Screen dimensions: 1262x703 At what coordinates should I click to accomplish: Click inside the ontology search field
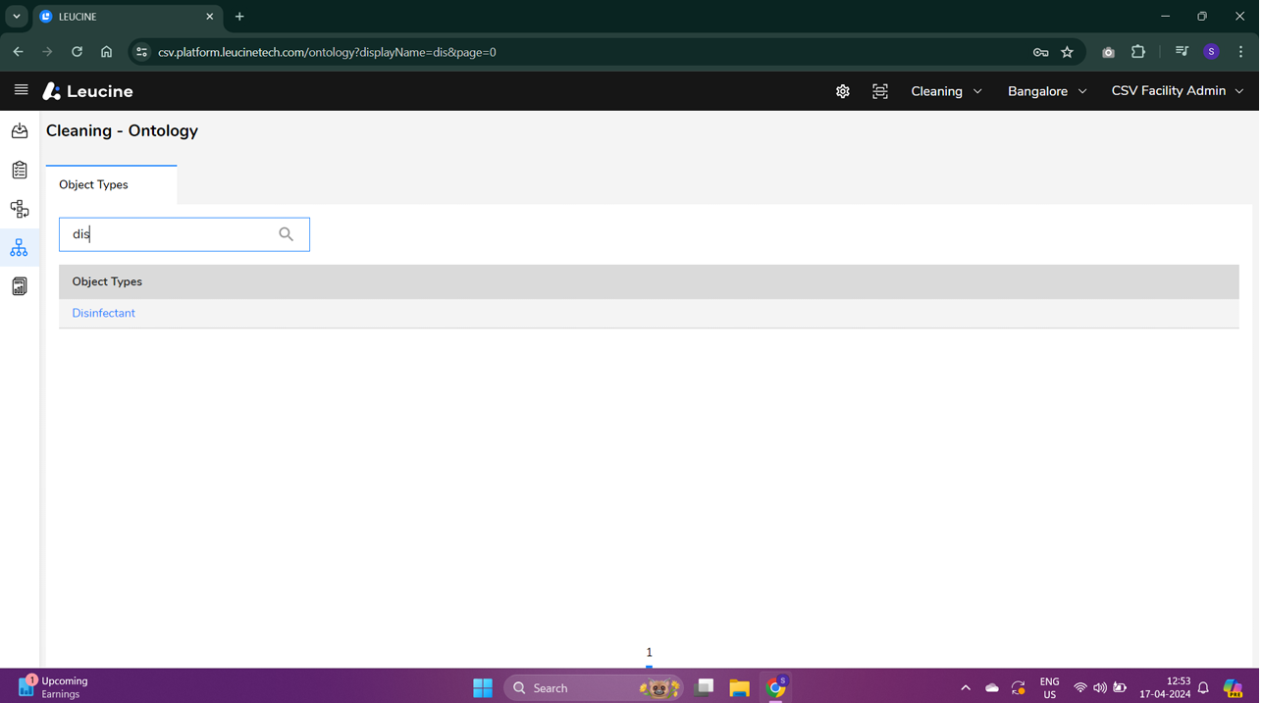click(x=184, y=234)
